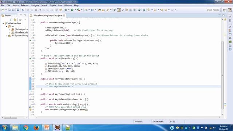Click the Next Annotation toolbar icon
This screenshot has height=131, width=233.
pyautogui.click(x=149, y=10)
